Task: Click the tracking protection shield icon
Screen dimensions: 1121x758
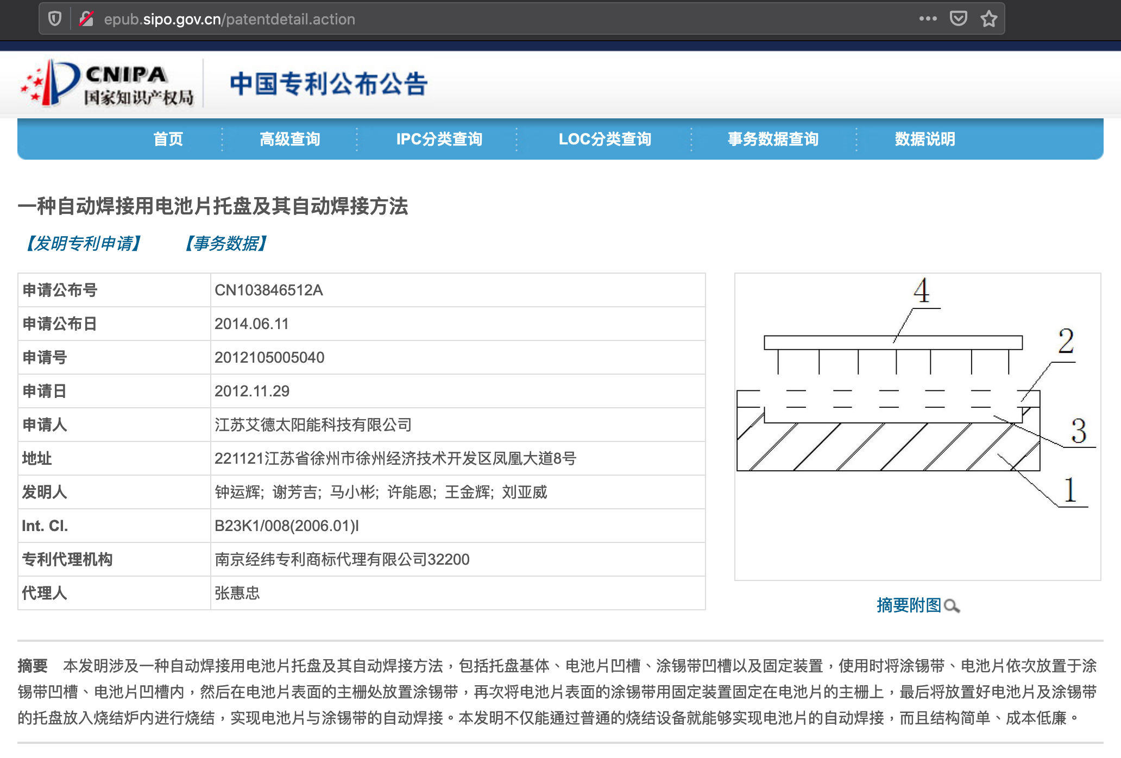Action: 54,19
